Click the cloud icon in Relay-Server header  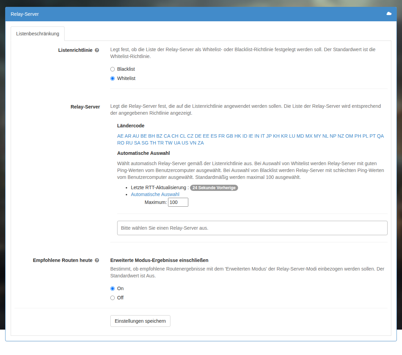pyautogui.click(x=389, y=14)
